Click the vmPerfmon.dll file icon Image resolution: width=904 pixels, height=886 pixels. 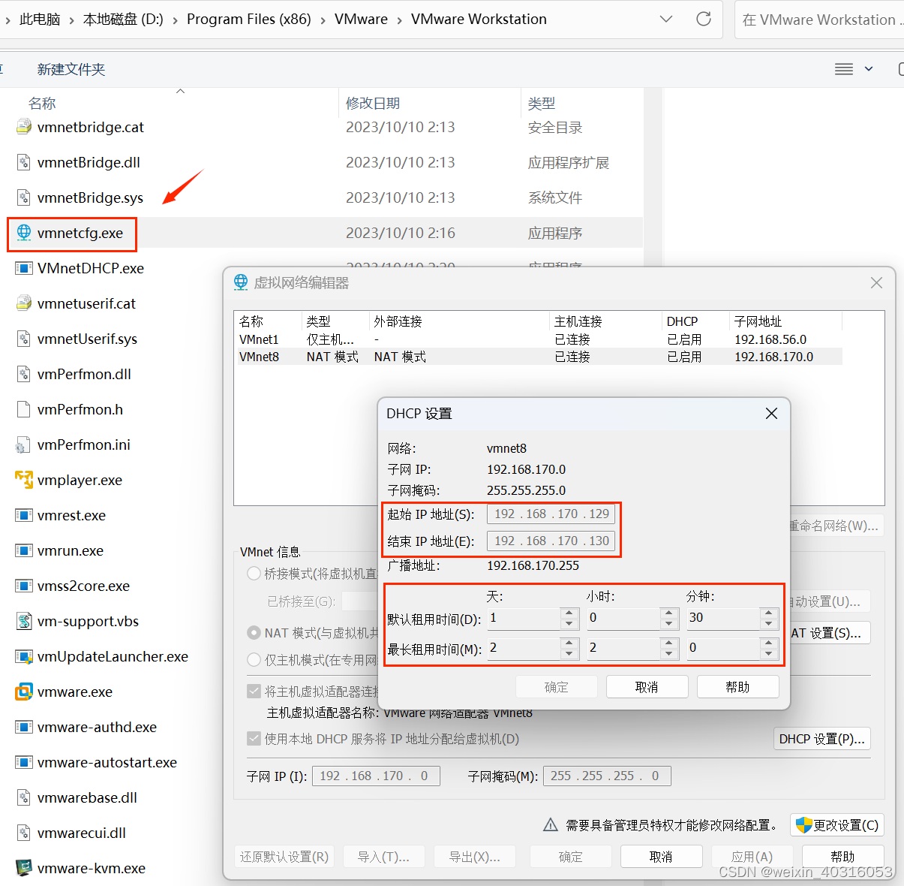click(x=24, y=374)
